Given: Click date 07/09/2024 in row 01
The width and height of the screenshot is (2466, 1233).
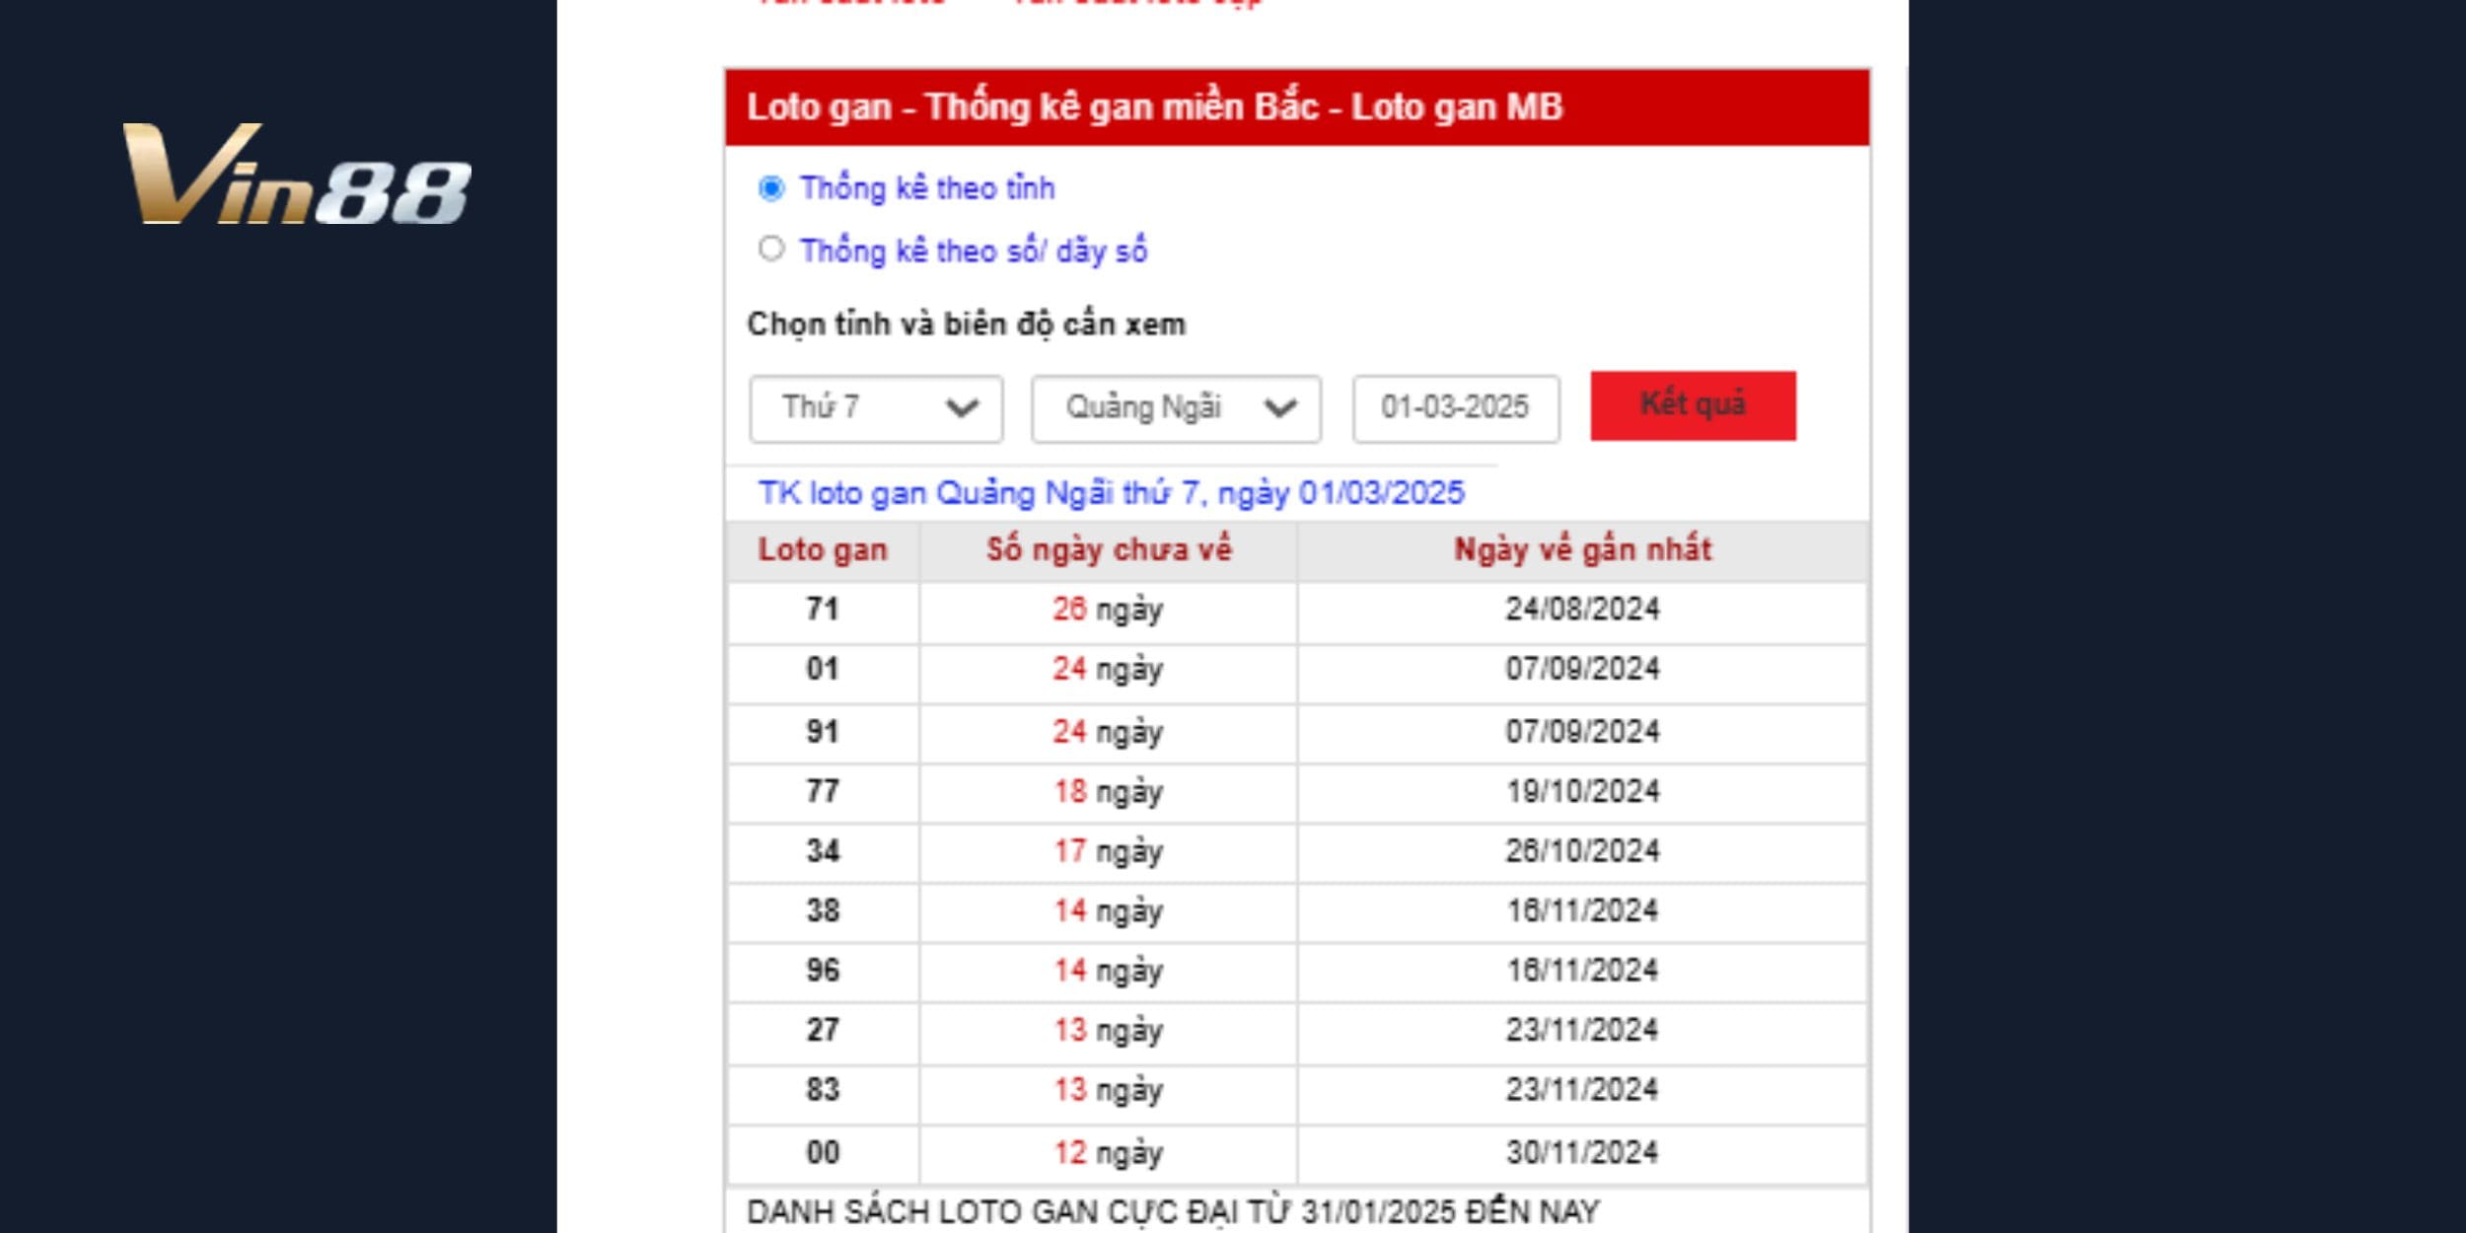Looking at the screenshot, I should tap(1582, 670).
